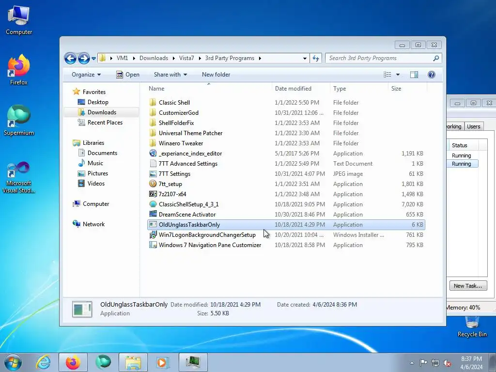
Task: Open the Windows Start orb
Action: [13, 362]
